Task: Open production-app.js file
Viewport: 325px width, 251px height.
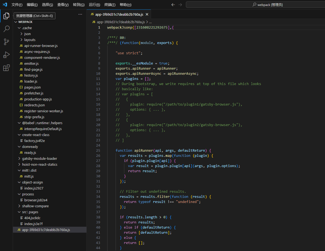Action: pos(50,99)
